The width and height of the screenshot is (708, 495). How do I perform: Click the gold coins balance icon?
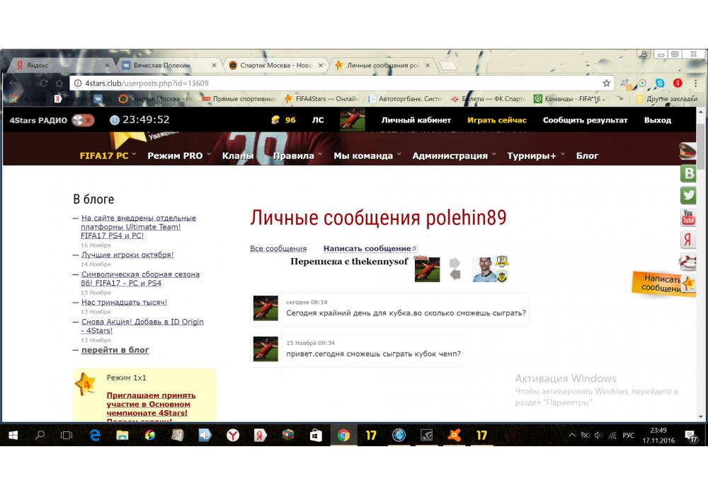[275, 120]
